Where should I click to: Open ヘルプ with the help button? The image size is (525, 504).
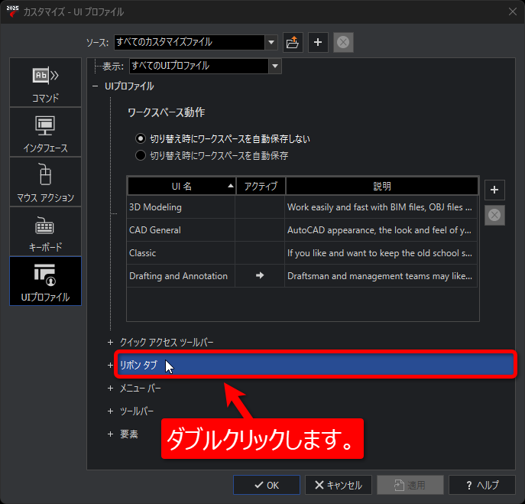482,485
